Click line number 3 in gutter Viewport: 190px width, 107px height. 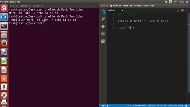(113, 21)
